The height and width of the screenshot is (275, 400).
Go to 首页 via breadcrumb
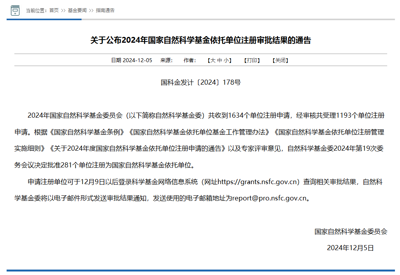click(54, 10)
